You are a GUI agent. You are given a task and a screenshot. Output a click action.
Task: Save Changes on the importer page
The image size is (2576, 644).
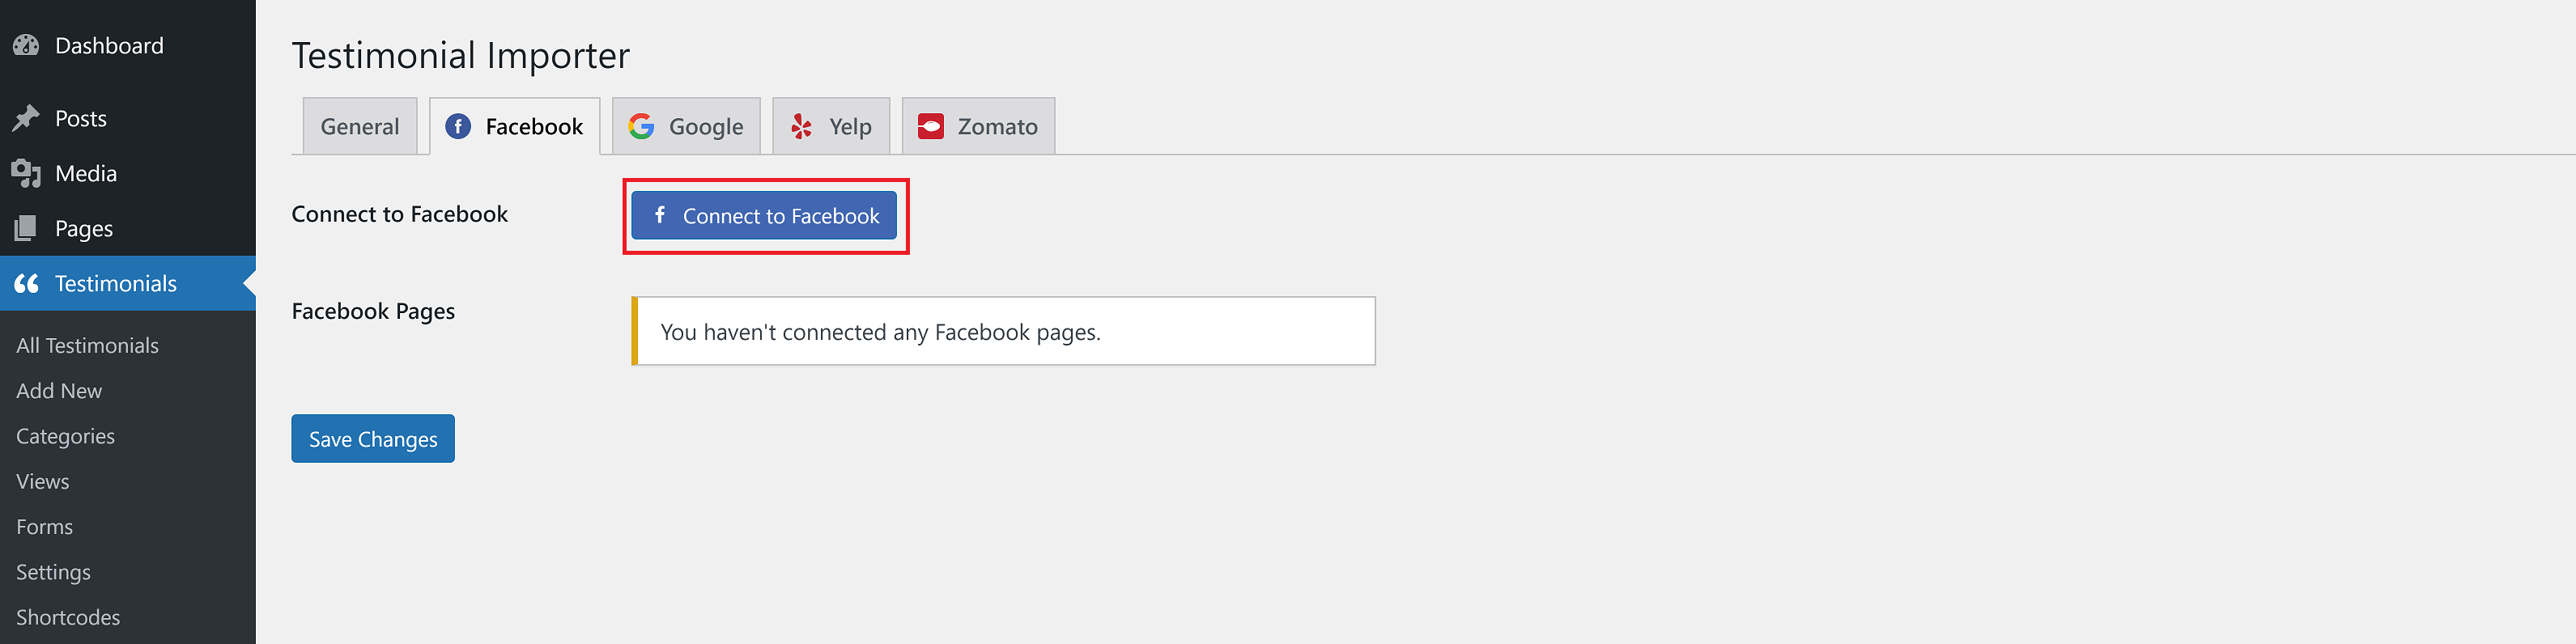point(373,439)
